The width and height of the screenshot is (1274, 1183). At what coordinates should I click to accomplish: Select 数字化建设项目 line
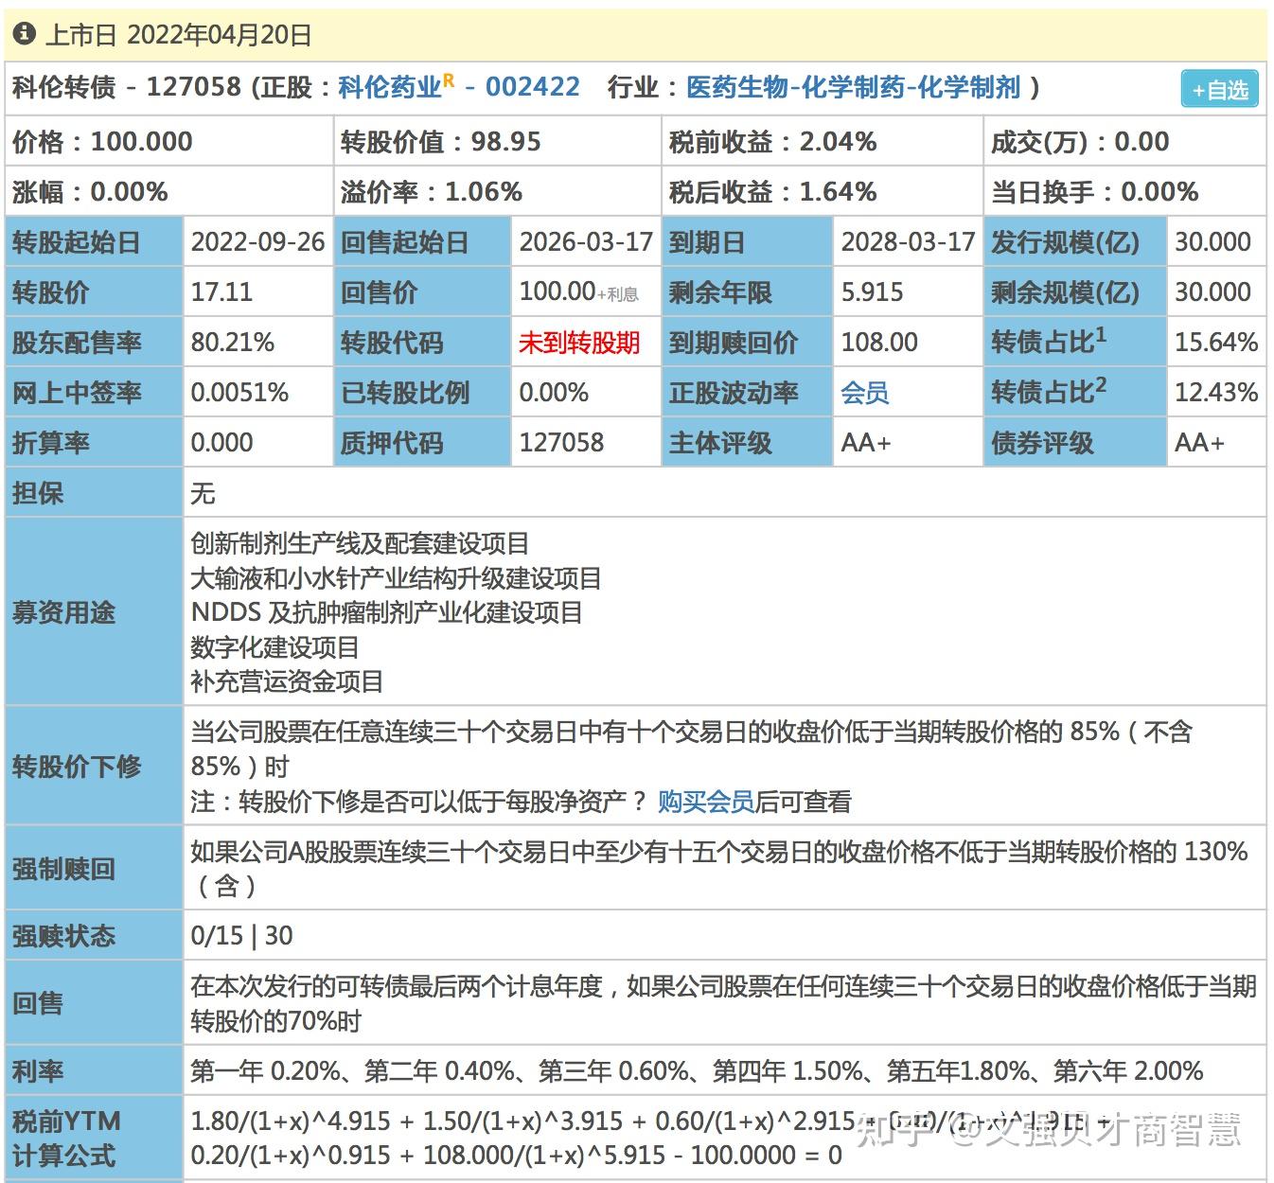[x=274, y=647]
